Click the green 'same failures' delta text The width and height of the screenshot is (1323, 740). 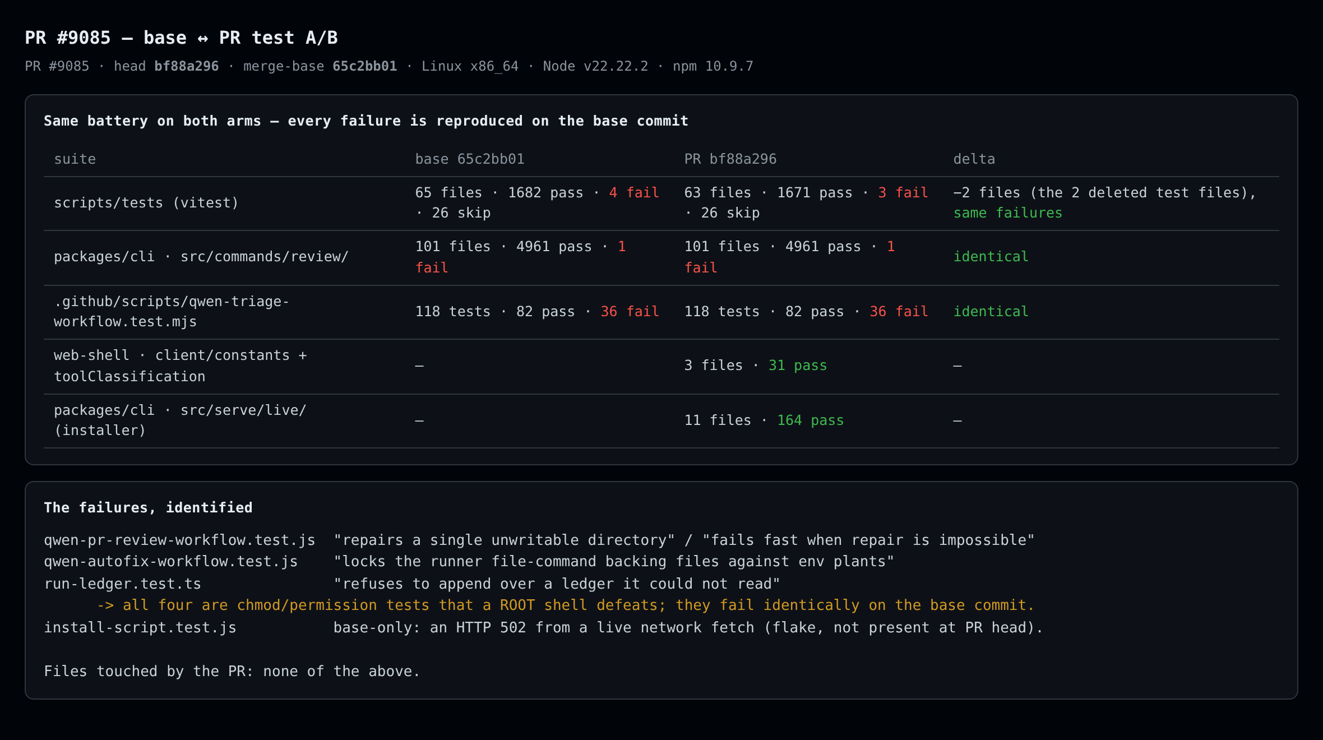point(1008,213)
